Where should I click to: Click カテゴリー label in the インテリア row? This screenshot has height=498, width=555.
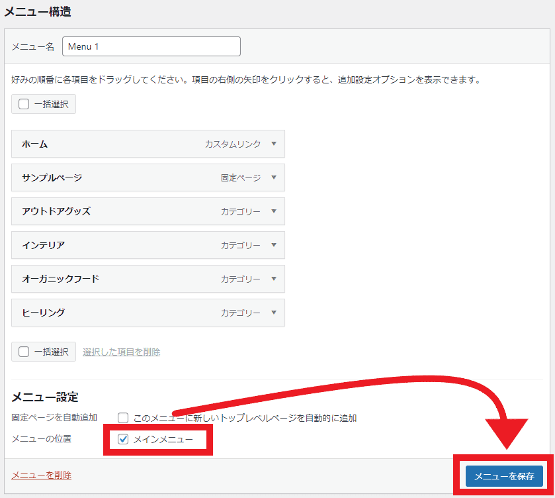click(241, 245)
